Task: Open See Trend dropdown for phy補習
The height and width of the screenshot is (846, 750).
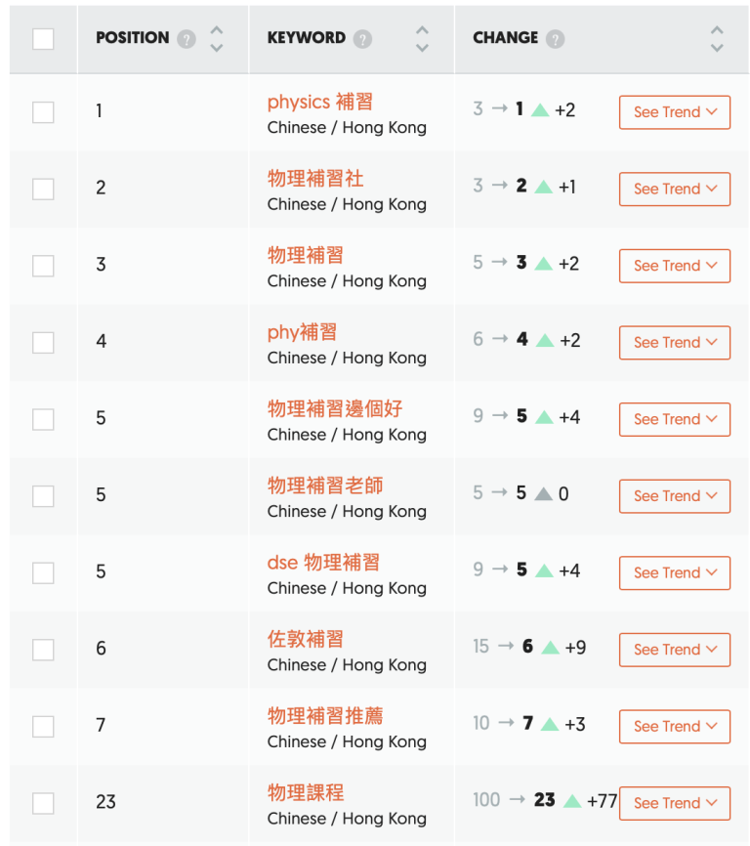Action: (x=675, y=342)
